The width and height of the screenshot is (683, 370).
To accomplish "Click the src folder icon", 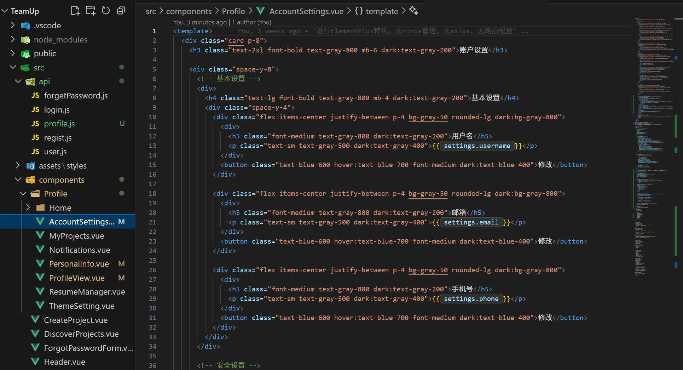I will click(25, 68).
